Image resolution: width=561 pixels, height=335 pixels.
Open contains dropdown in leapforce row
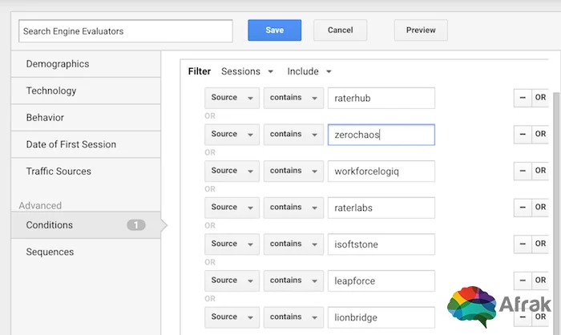(x=293, y=281)
